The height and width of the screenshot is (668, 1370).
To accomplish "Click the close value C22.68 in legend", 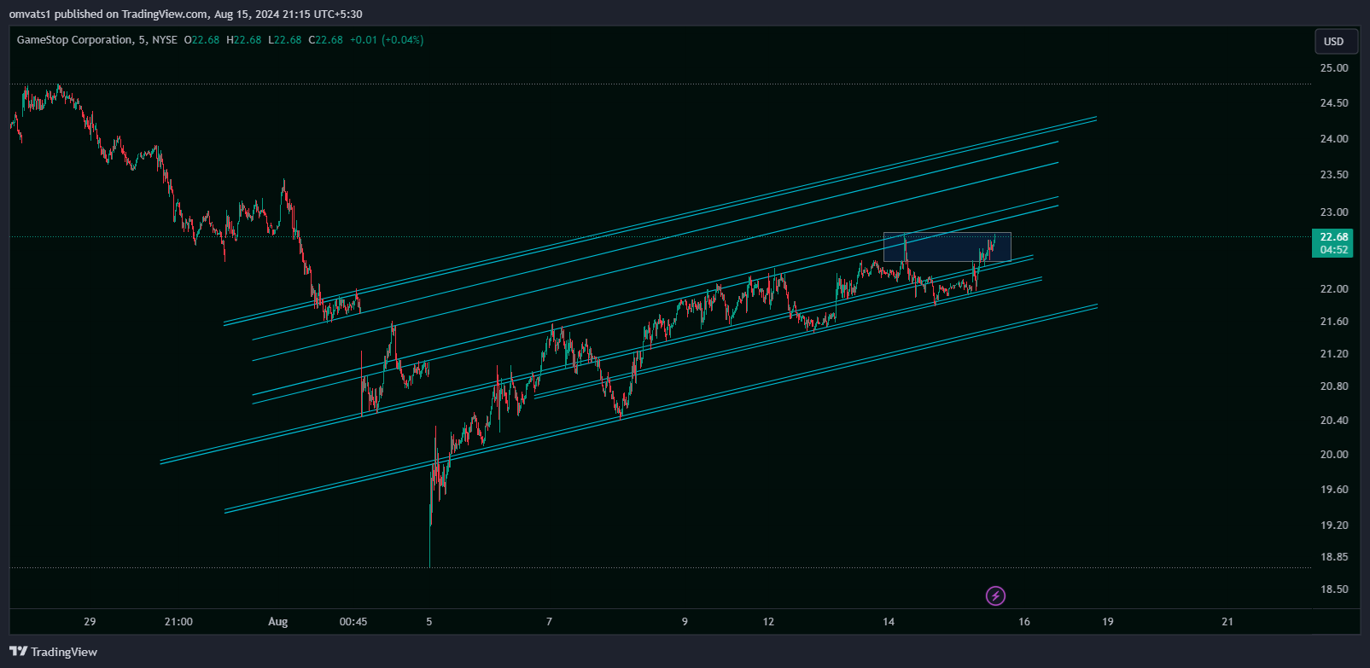I will coord(325,40).
